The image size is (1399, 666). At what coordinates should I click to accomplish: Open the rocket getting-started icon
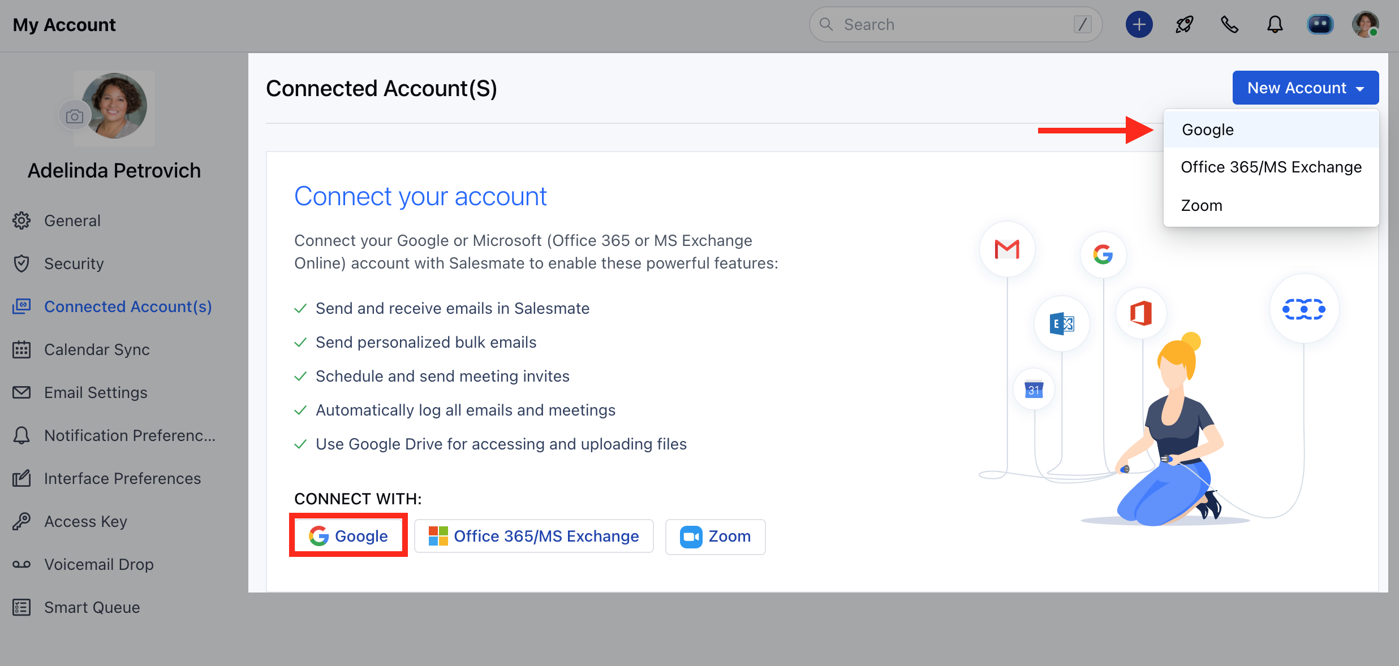click(x=1185, y=25)
